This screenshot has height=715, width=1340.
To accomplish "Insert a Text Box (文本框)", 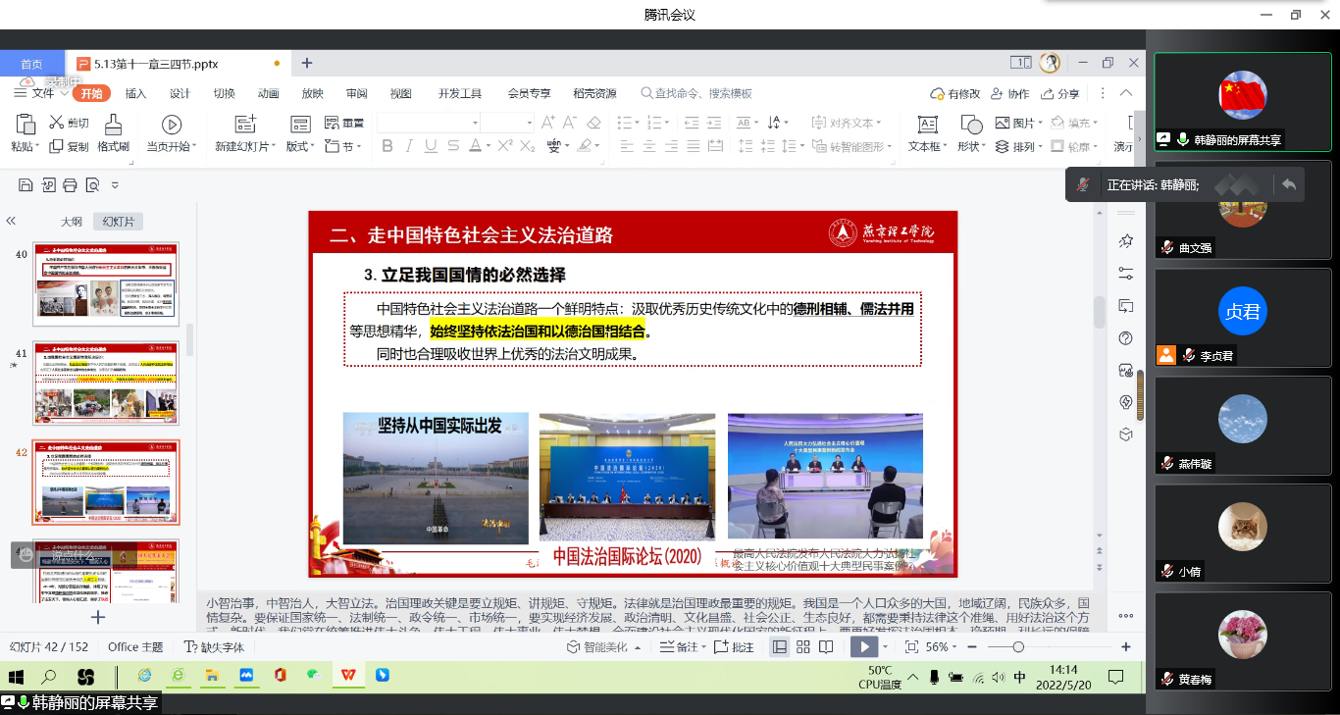I will pyautogui.click(x=927, y=125).
